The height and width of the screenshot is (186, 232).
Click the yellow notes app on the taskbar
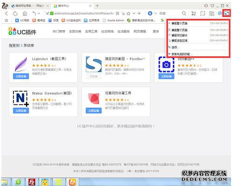pos(59,182)
